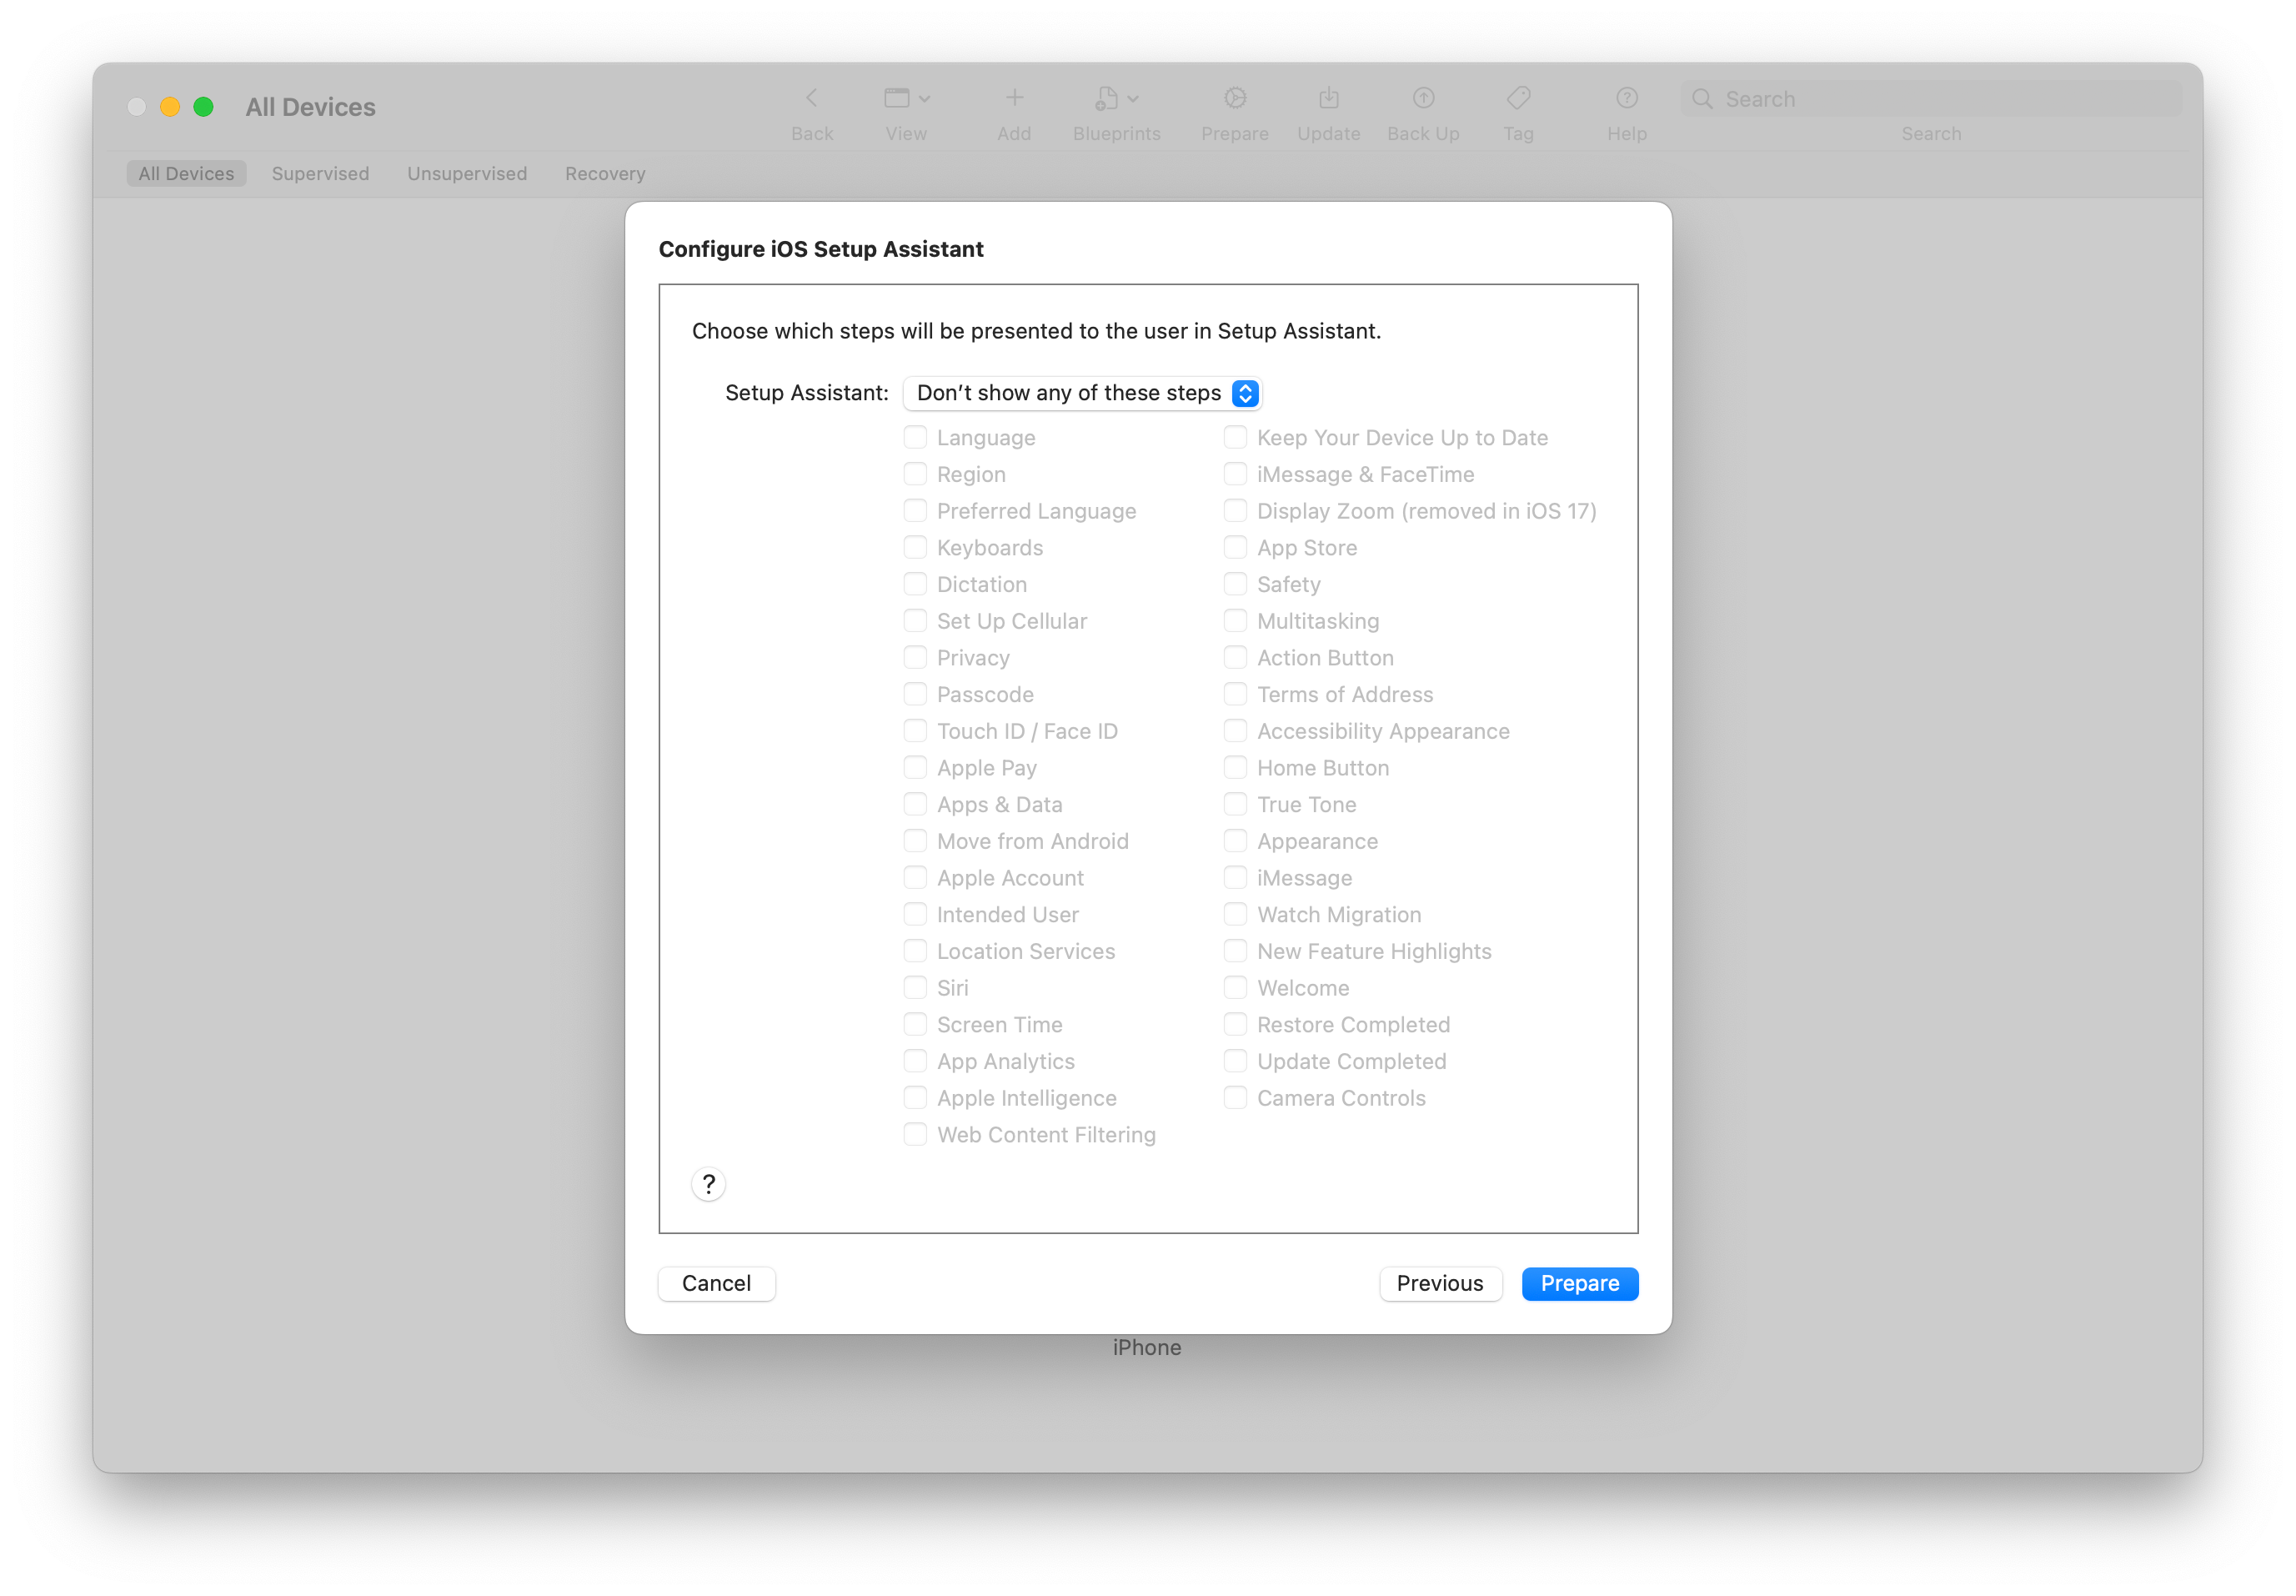
Task: Toggle the Apple Pay checkbox
Action: [x=915, y=767]
